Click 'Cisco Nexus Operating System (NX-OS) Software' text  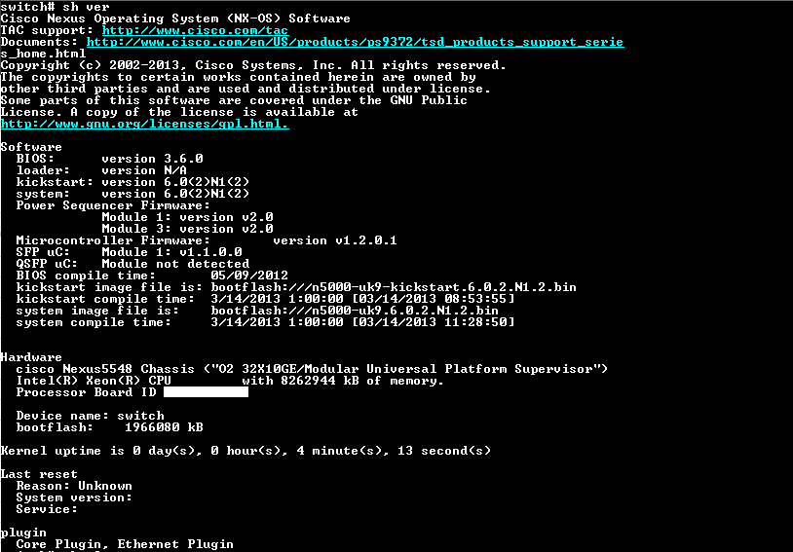point(175,18)
